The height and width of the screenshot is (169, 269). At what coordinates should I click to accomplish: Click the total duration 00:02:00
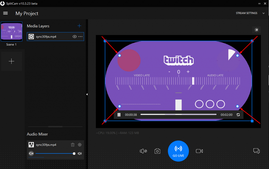pos(226,115)
